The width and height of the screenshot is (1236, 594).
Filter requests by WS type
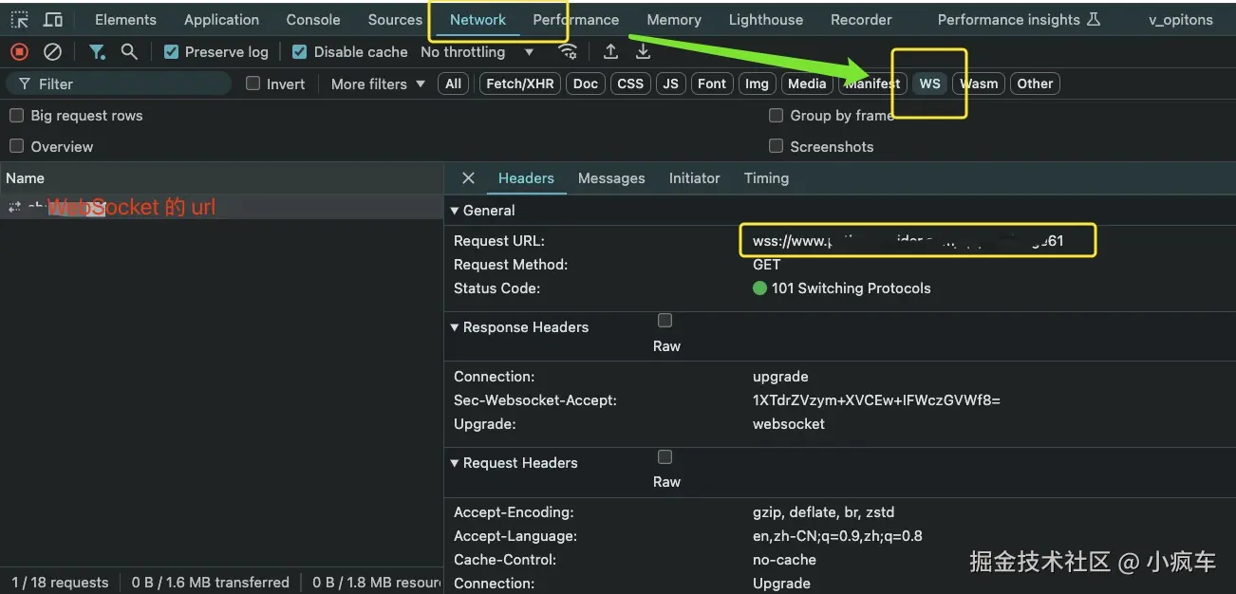tap(930, 84)
